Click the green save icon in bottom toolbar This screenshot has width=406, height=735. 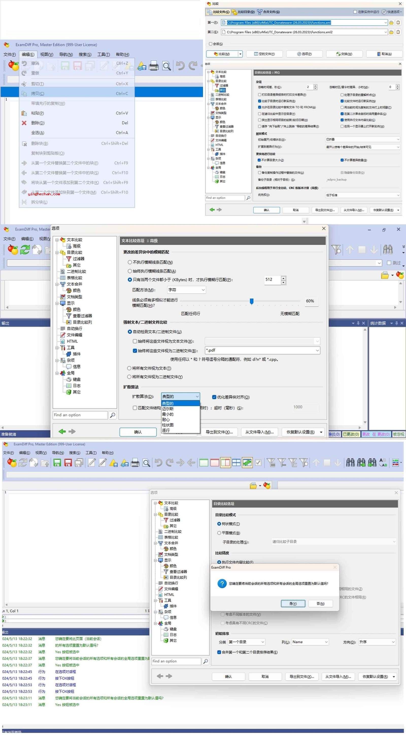(57, 463)
